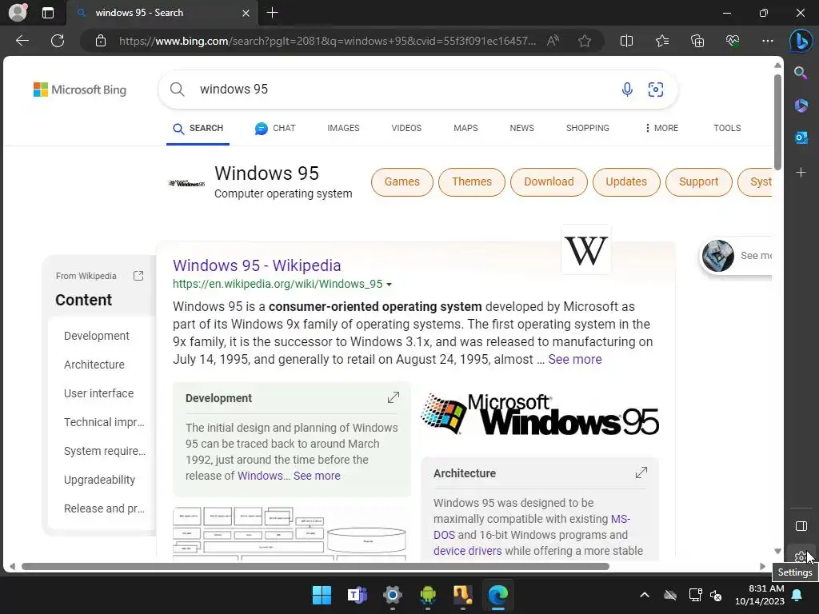Toggle the sidebar panel layout icon
This screenshot has height=614, width=819.
801,526
